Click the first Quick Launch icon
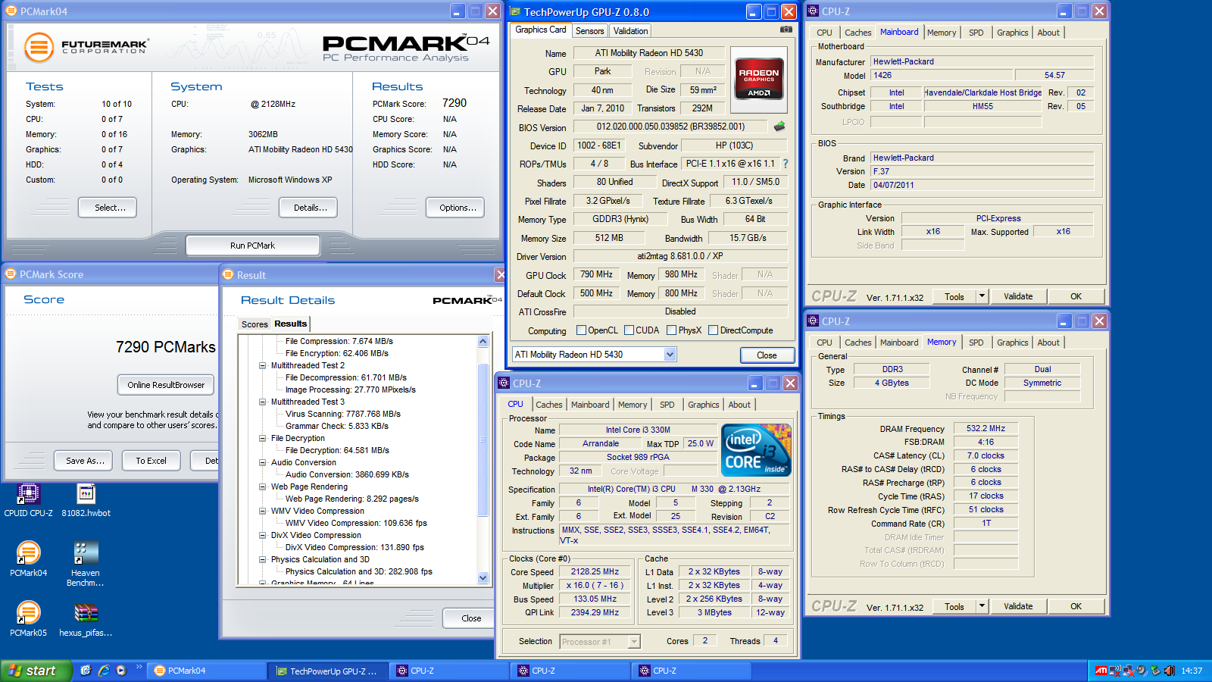 [86, 671]
